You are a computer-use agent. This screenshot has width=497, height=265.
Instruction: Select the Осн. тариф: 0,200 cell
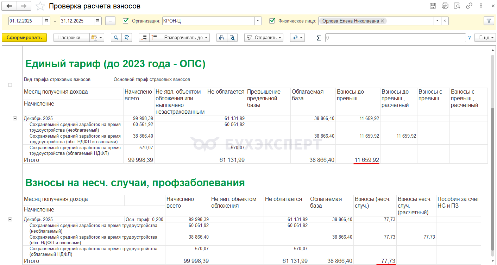pos(144,219)
